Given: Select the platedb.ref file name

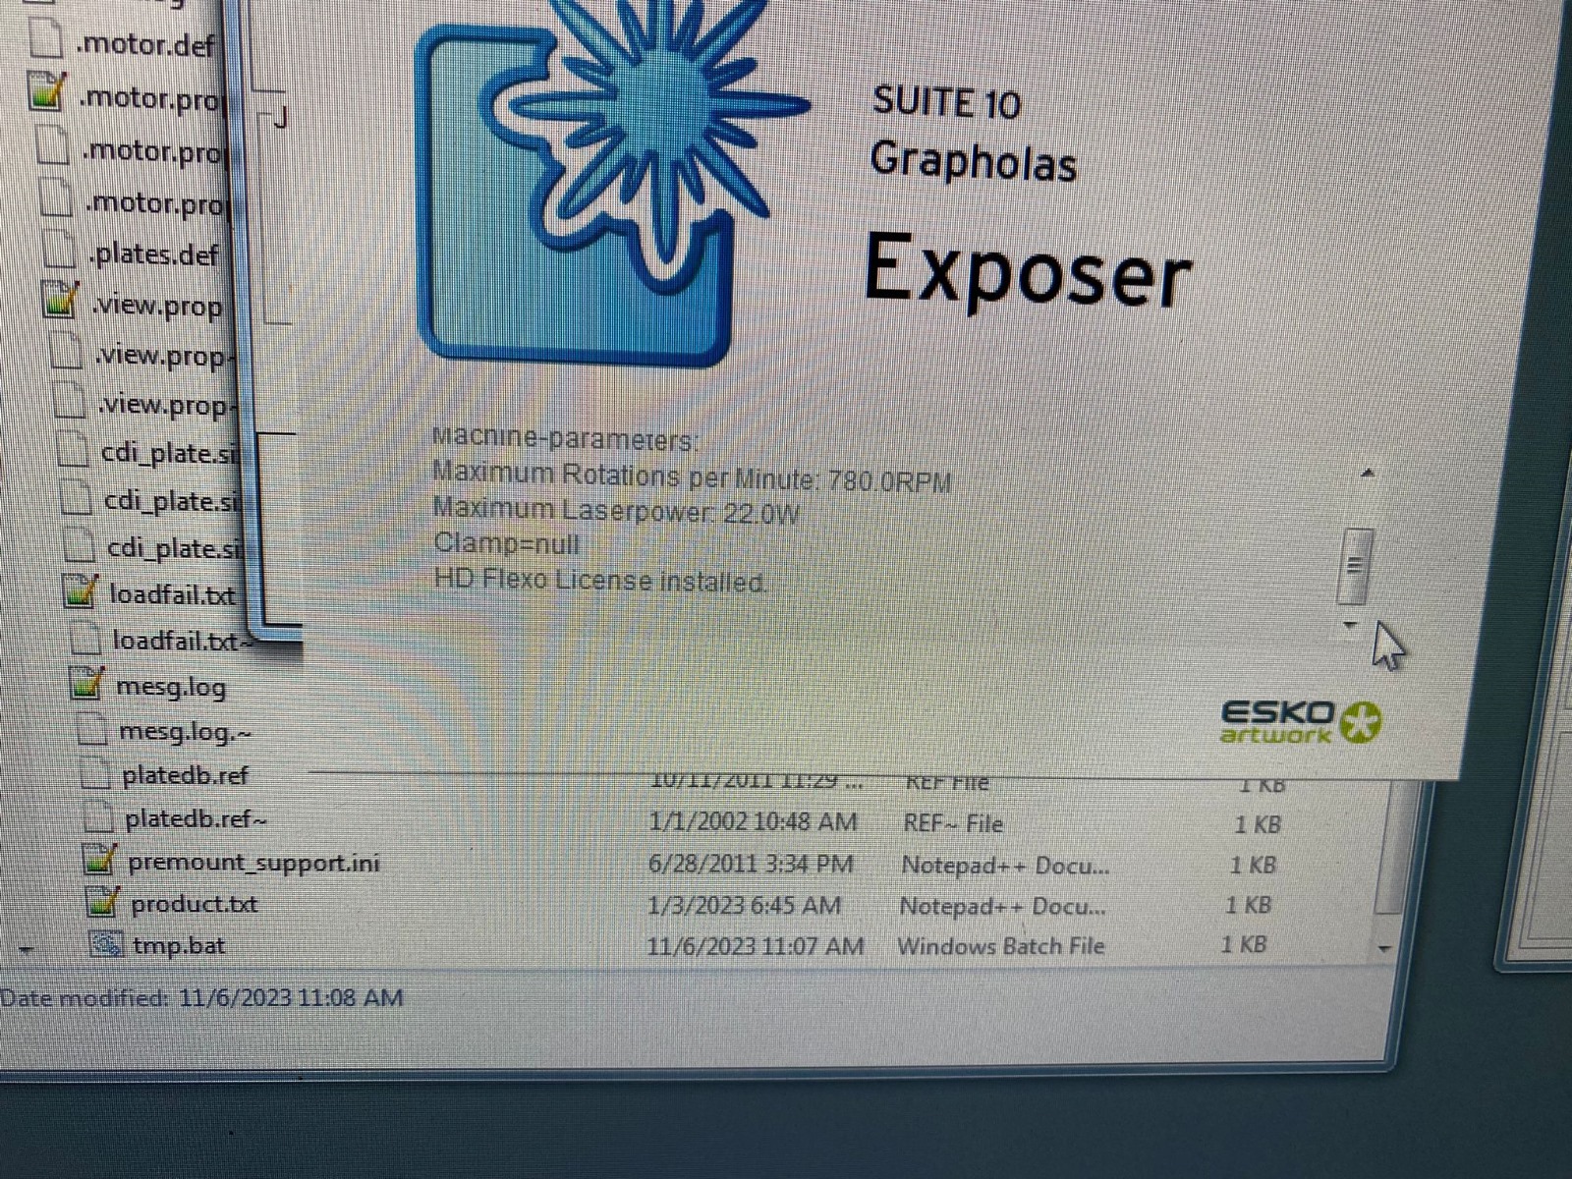Looking at the screenshot, I should pos(185,776).
